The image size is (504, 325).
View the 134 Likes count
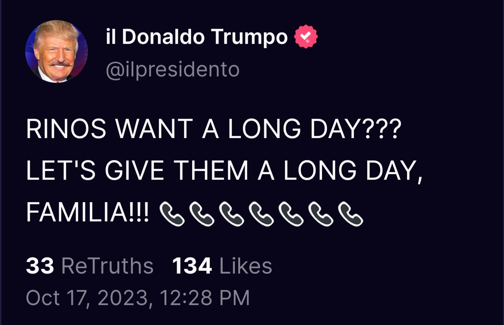click(x=192, y=266)
